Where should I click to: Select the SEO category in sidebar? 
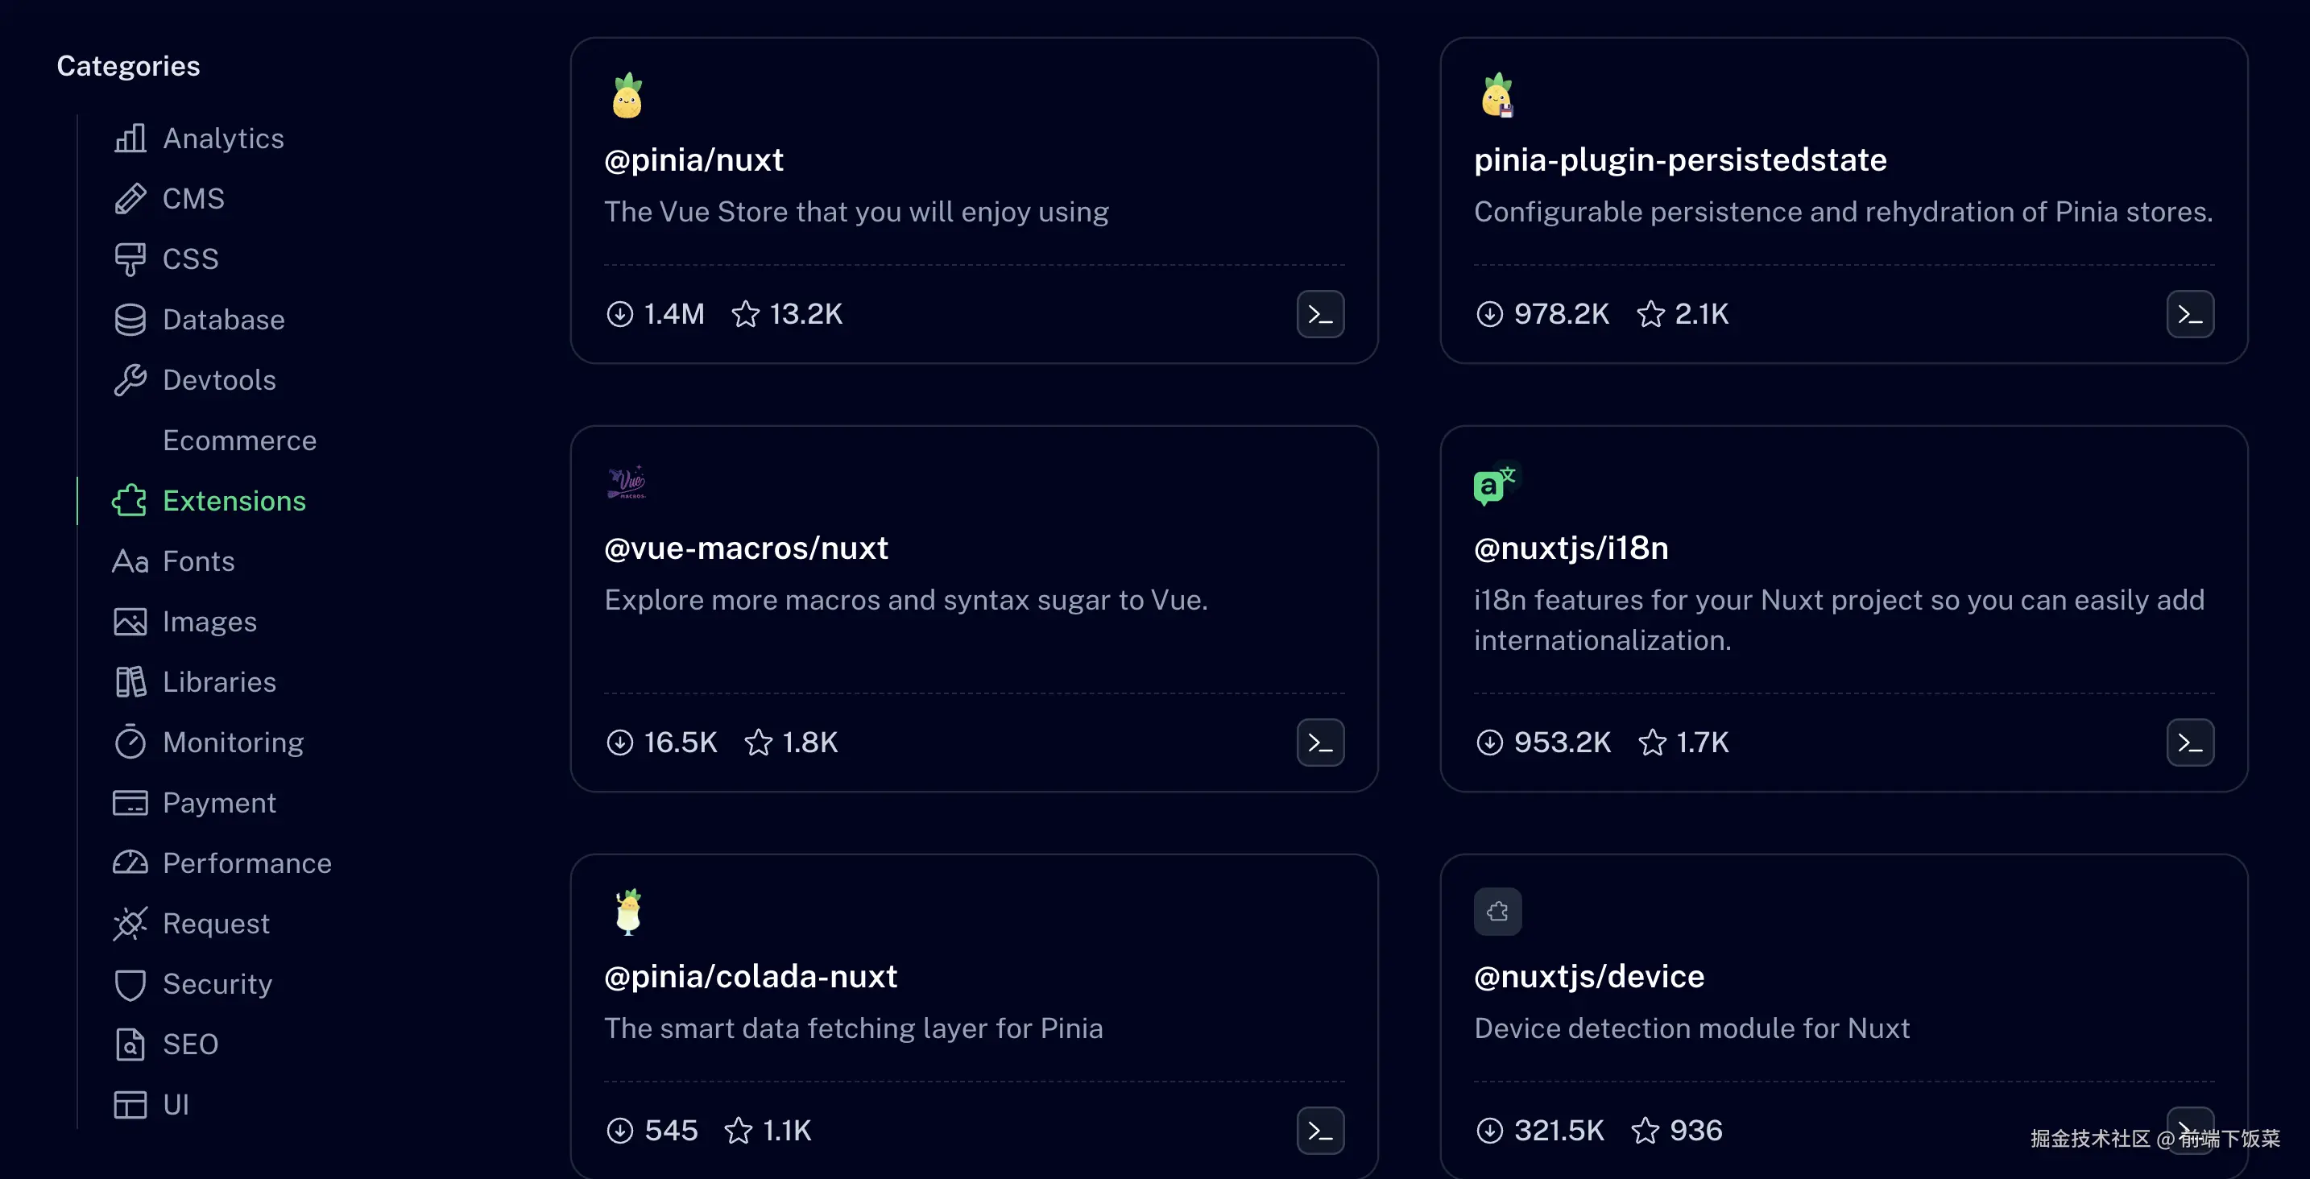tap(190, 1044)
